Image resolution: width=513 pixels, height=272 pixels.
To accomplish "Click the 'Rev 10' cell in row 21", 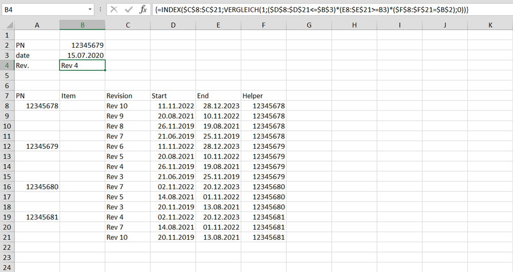I will 127,237.
